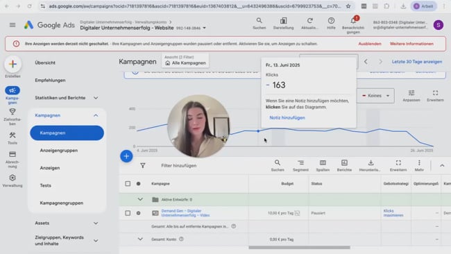
Task: Click Ausblenden in the red alert
Action: tap(370, 44)
